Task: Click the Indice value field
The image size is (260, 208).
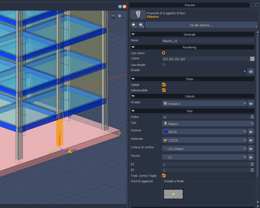Action: coord(206,117)
